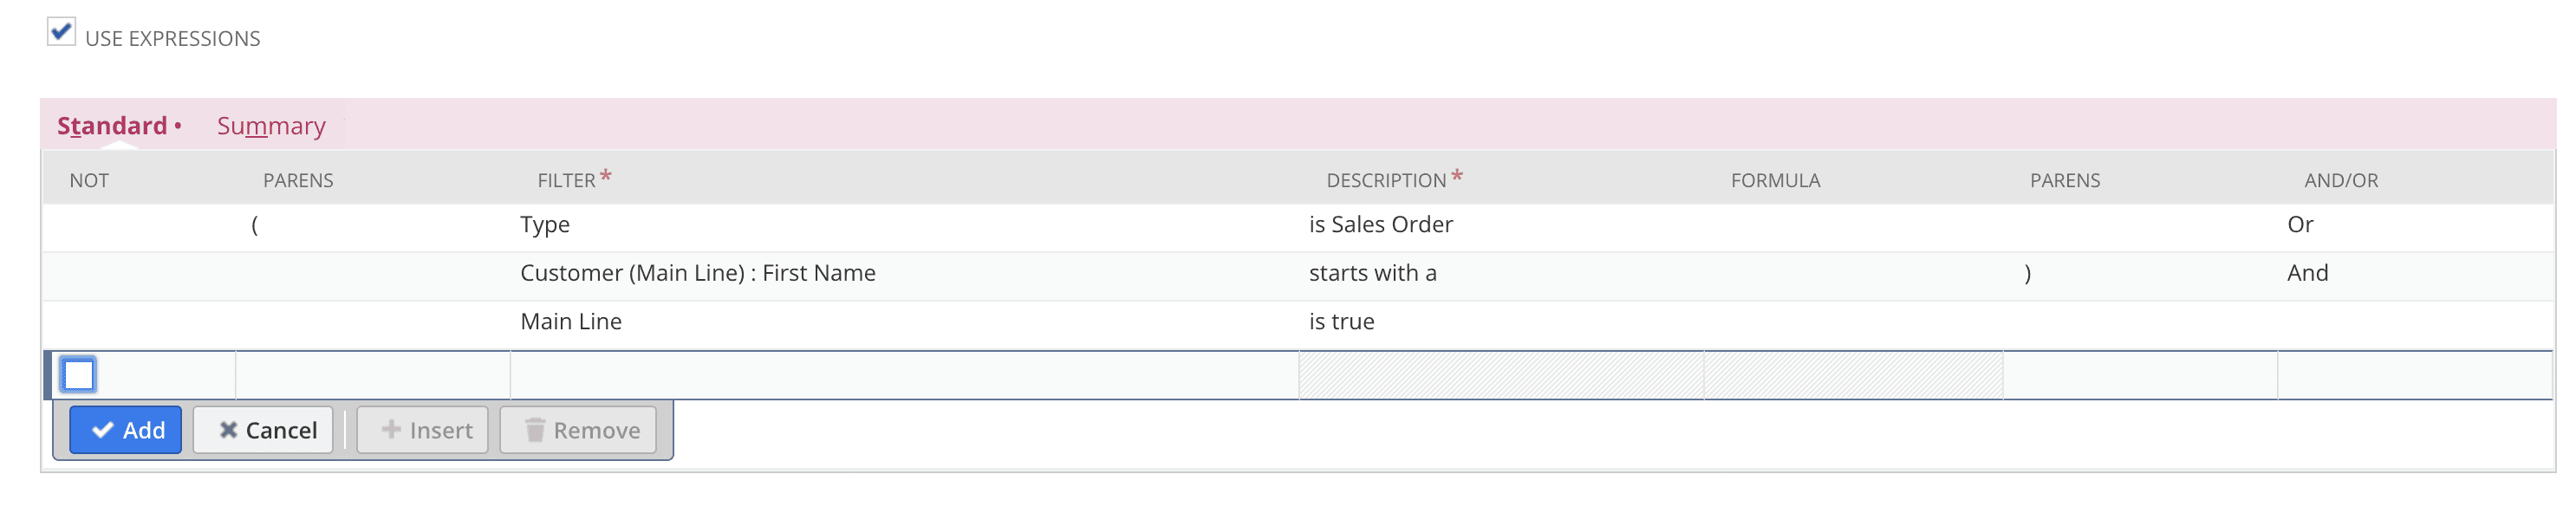This screenshot has width=2576, height=513.
Task: Click the Cancel button
Action: tap(263, 430)
